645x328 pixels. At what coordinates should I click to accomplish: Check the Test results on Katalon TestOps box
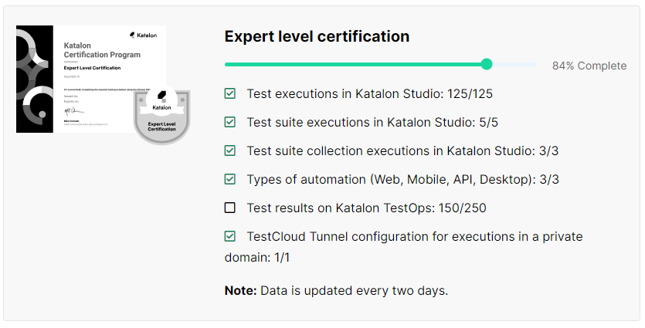click(x=230, y=208)
